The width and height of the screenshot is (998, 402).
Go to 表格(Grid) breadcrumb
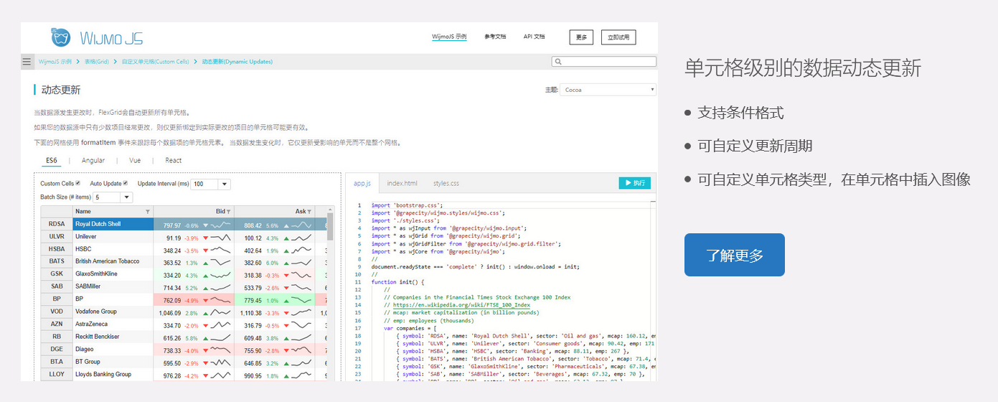click(x=97, y=62)
